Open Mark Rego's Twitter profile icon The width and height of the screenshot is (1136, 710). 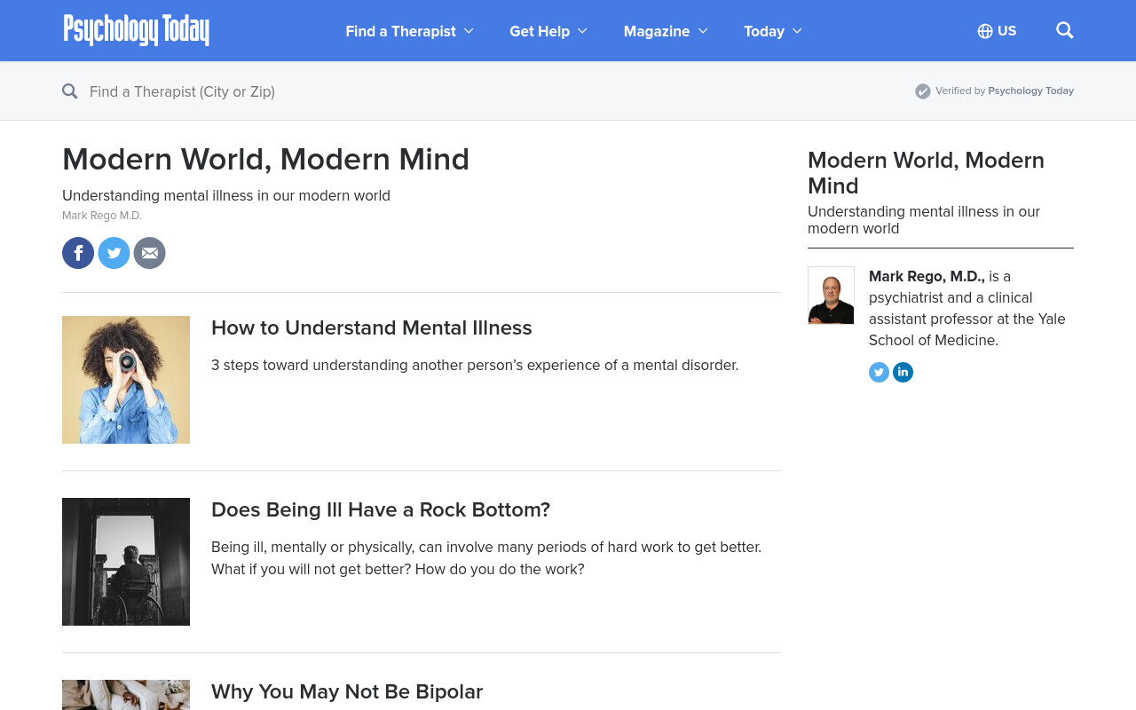pyautogui.click(x=880, y=373)
